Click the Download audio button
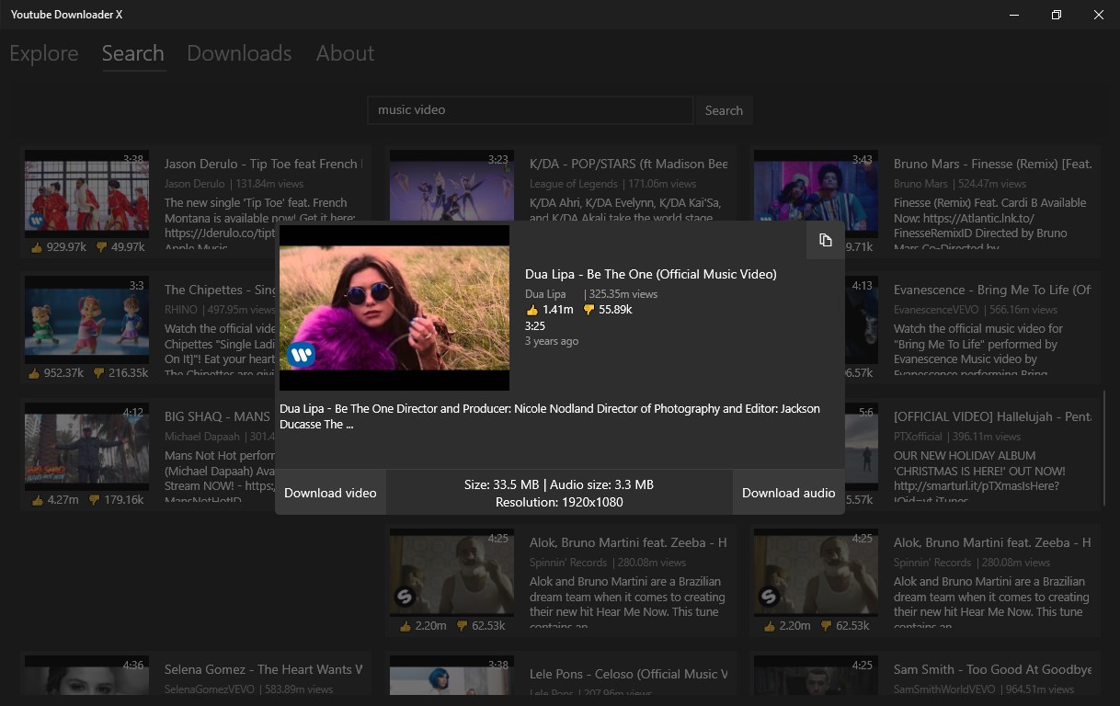The width and height of the screenshot is (1120, 706). point(789,493)
